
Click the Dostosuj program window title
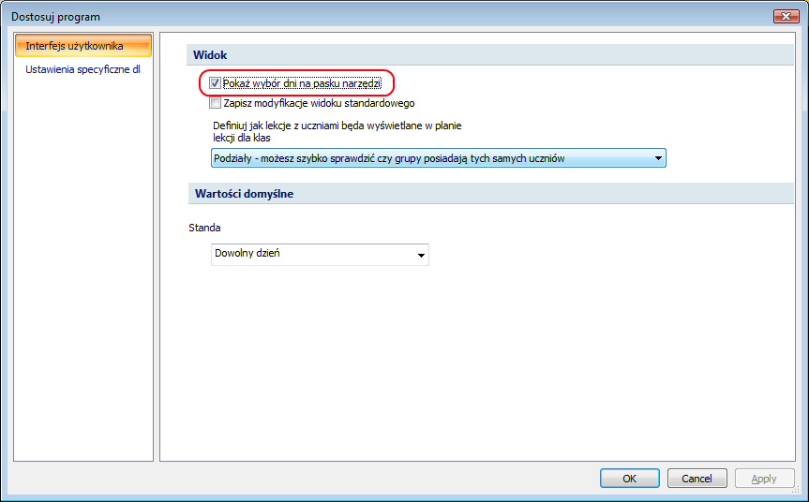tap(55, 17)
